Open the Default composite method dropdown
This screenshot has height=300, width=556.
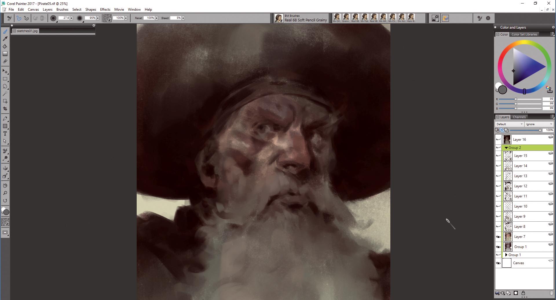(509, 124)
